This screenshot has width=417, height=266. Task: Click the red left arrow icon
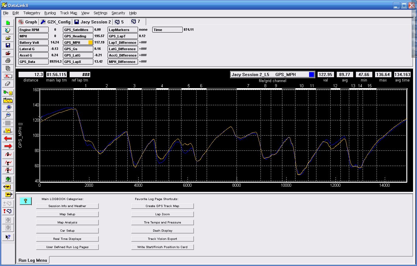tap(8, 139)
